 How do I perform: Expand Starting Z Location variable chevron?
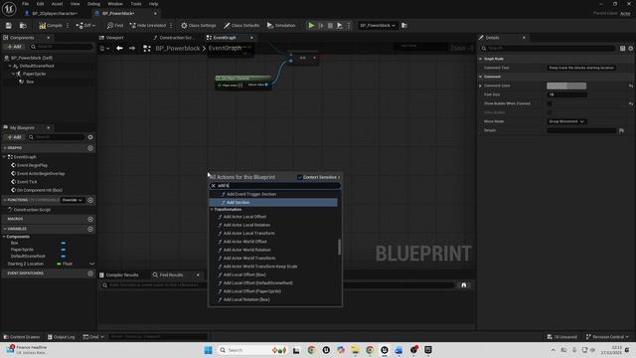[91, 264]
